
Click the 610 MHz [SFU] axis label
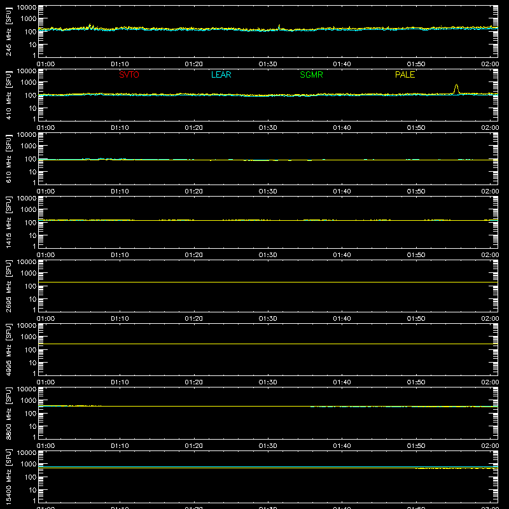(8, 158)
